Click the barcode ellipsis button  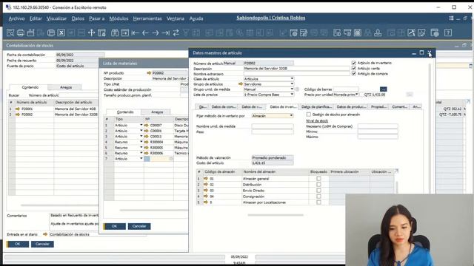click(x=383, y=89)
